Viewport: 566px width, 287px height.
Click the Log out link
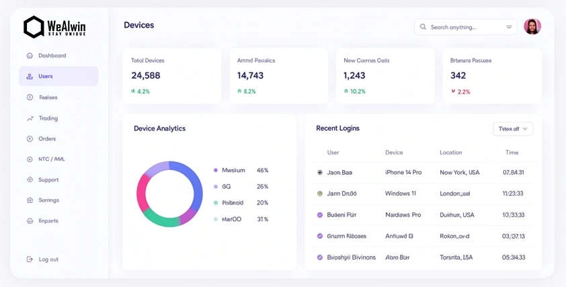48,259
